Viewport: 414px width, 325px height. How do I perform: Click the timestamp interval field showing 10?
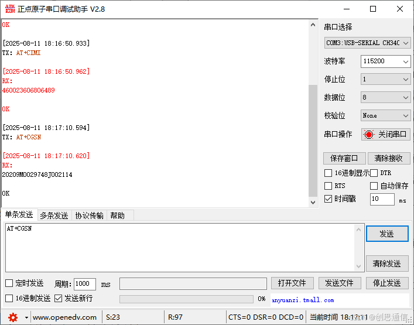coord(382,199)
